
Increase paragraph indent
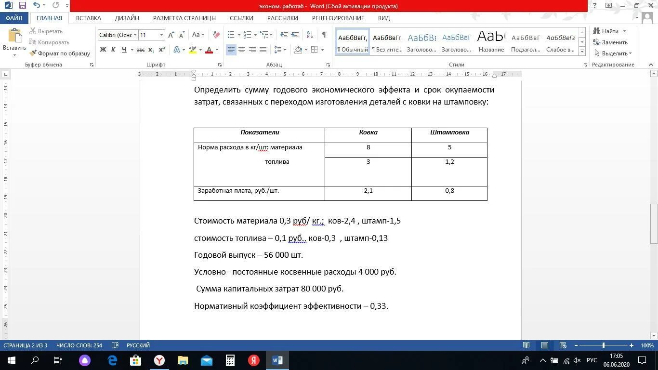pyautogui.click(x=295, y=35)
